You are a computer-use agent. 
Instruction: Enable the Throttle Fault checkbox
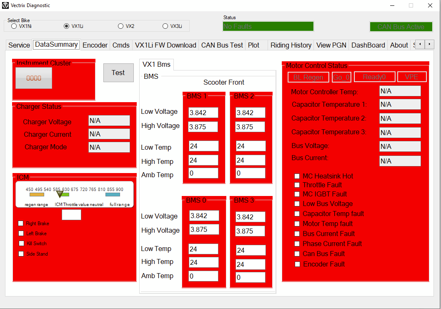coord(297,185)
